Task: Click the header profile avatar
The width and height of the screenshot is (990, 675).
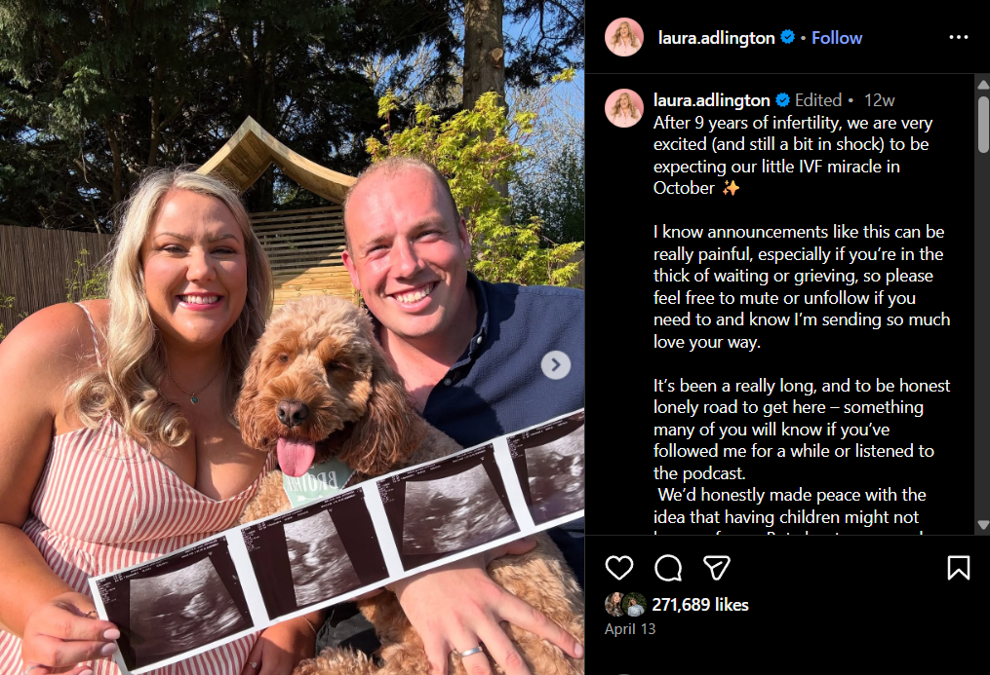Action: click(x=624, y=37)
